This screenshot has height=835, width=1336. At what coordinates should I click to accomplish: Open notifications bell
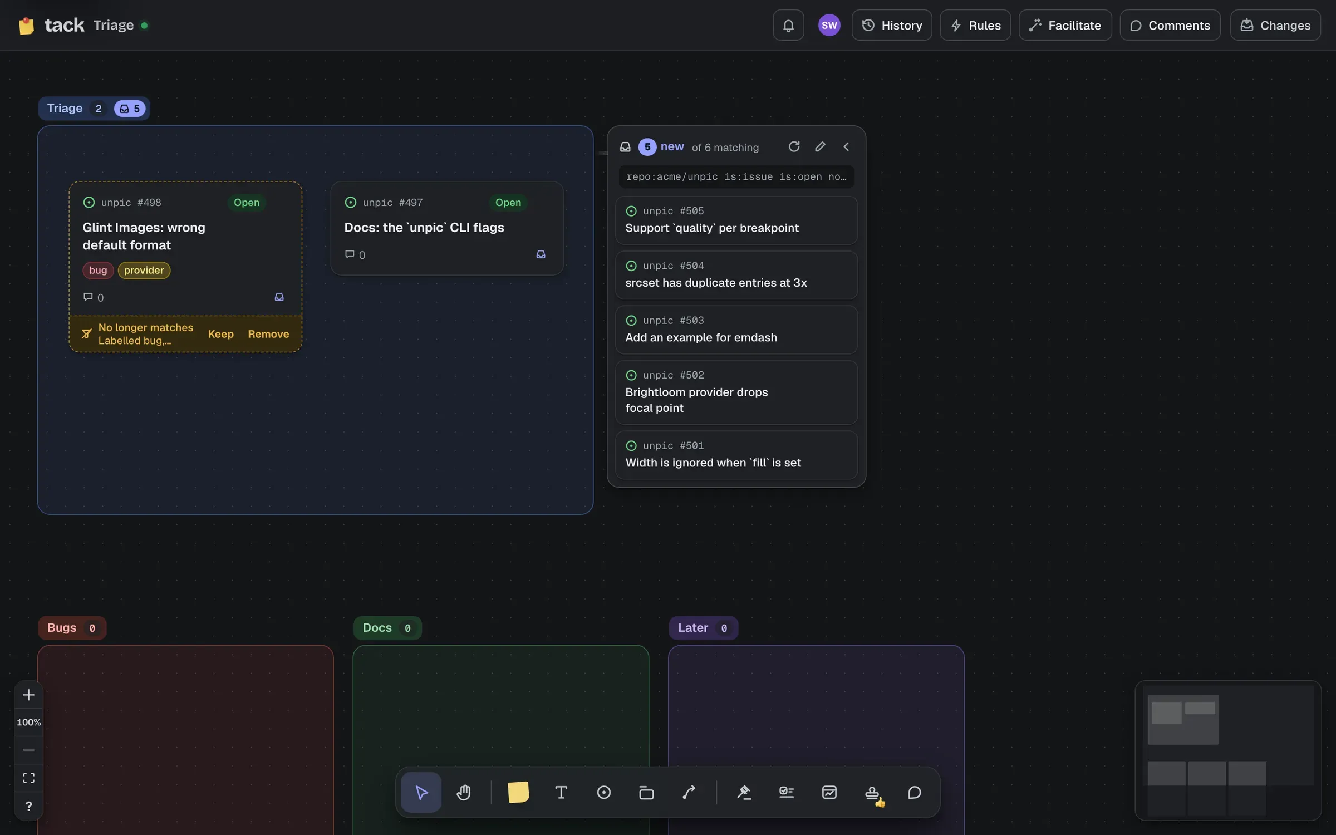click(x=788, y=25)
